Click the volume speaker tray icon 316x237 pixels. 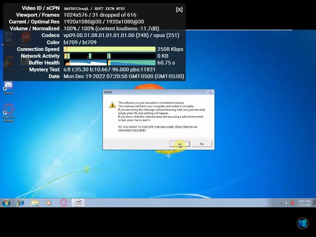click(287, 203)
